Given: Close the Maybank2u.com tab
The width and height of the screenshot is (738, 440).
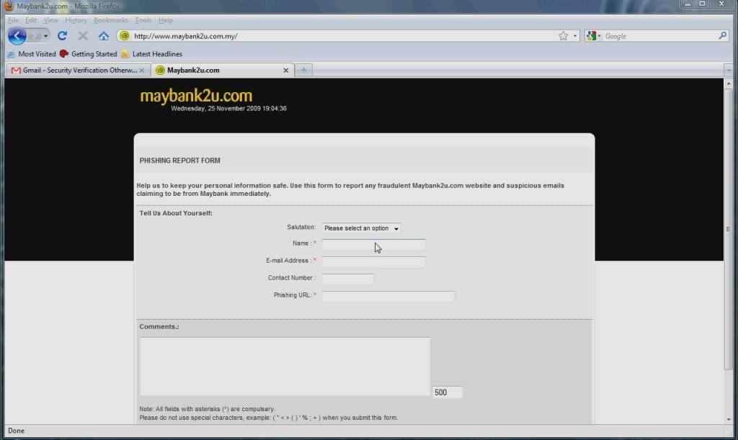Looking at the screenshot, I should tap(285, 70).
